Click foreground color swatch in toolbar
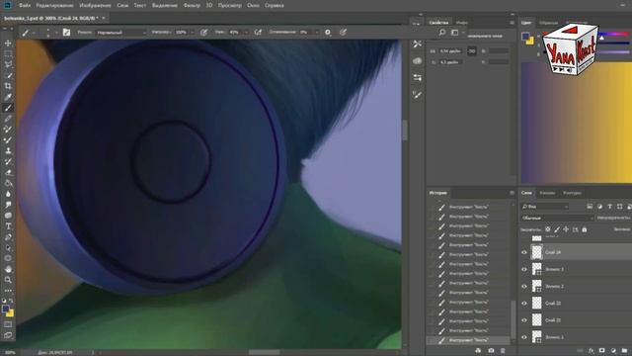The image size is (632, 356). click(x=6, y=309)
